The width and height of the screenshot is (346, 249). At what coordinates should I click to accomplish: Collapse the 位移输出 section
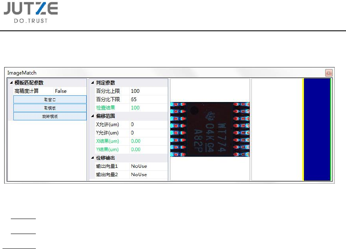(92, 158)
